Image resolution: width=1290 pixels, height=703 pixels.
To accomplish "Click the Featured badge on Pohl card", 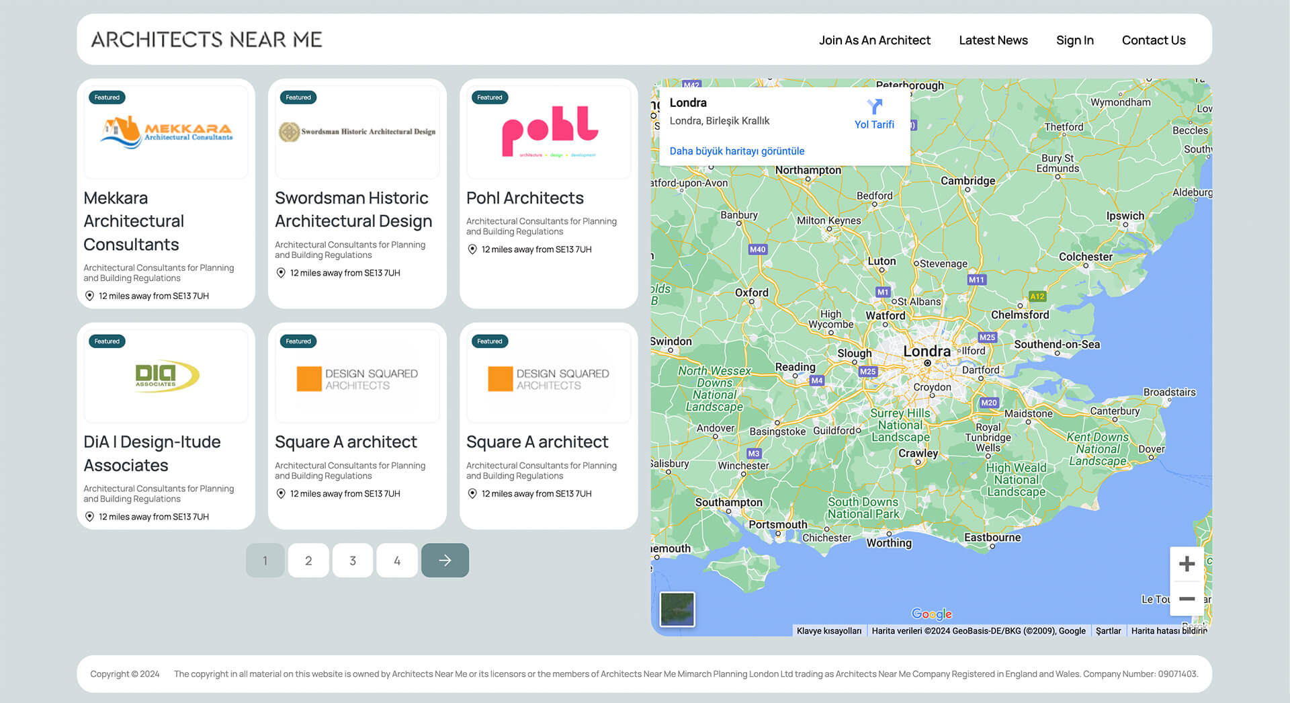I will [490, 97].
